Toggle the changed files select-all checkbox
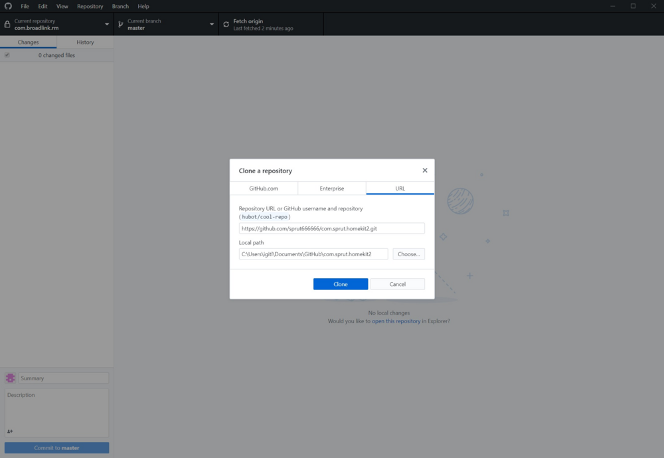664x458 pixels. coord(7,55)
